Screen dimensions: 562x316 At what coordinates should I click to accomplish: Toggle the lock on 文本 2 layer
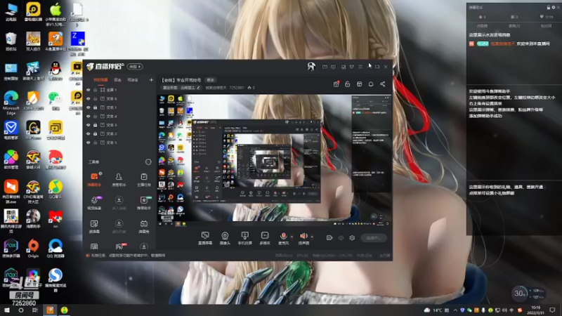[96, 133]
